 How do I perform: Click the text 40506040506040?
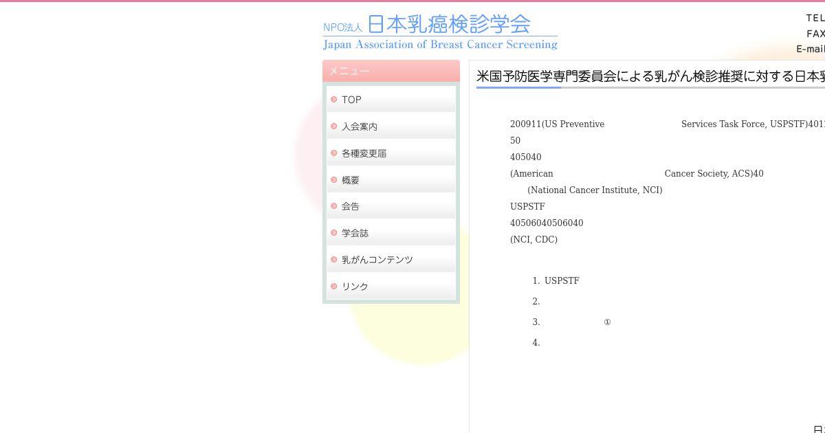pos(547,223)
